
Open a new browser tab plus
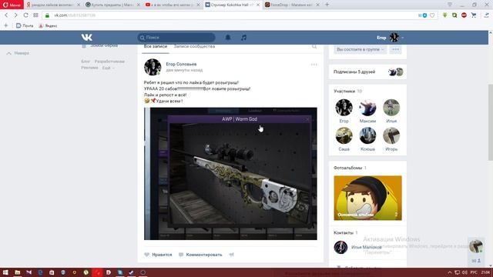[x=327, y=5]
